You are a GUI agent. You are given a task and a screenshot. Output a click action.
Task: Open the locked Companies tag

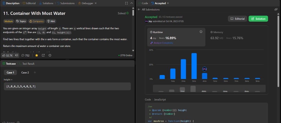[36, 21]
